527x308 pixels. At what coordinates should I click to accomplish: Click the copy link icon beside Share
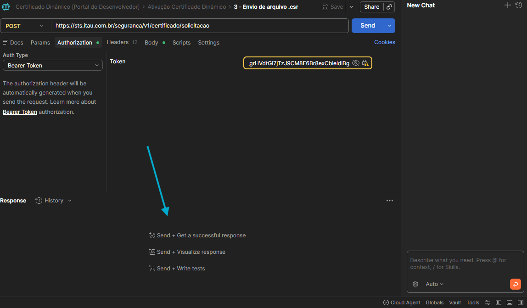coord(389,7)
